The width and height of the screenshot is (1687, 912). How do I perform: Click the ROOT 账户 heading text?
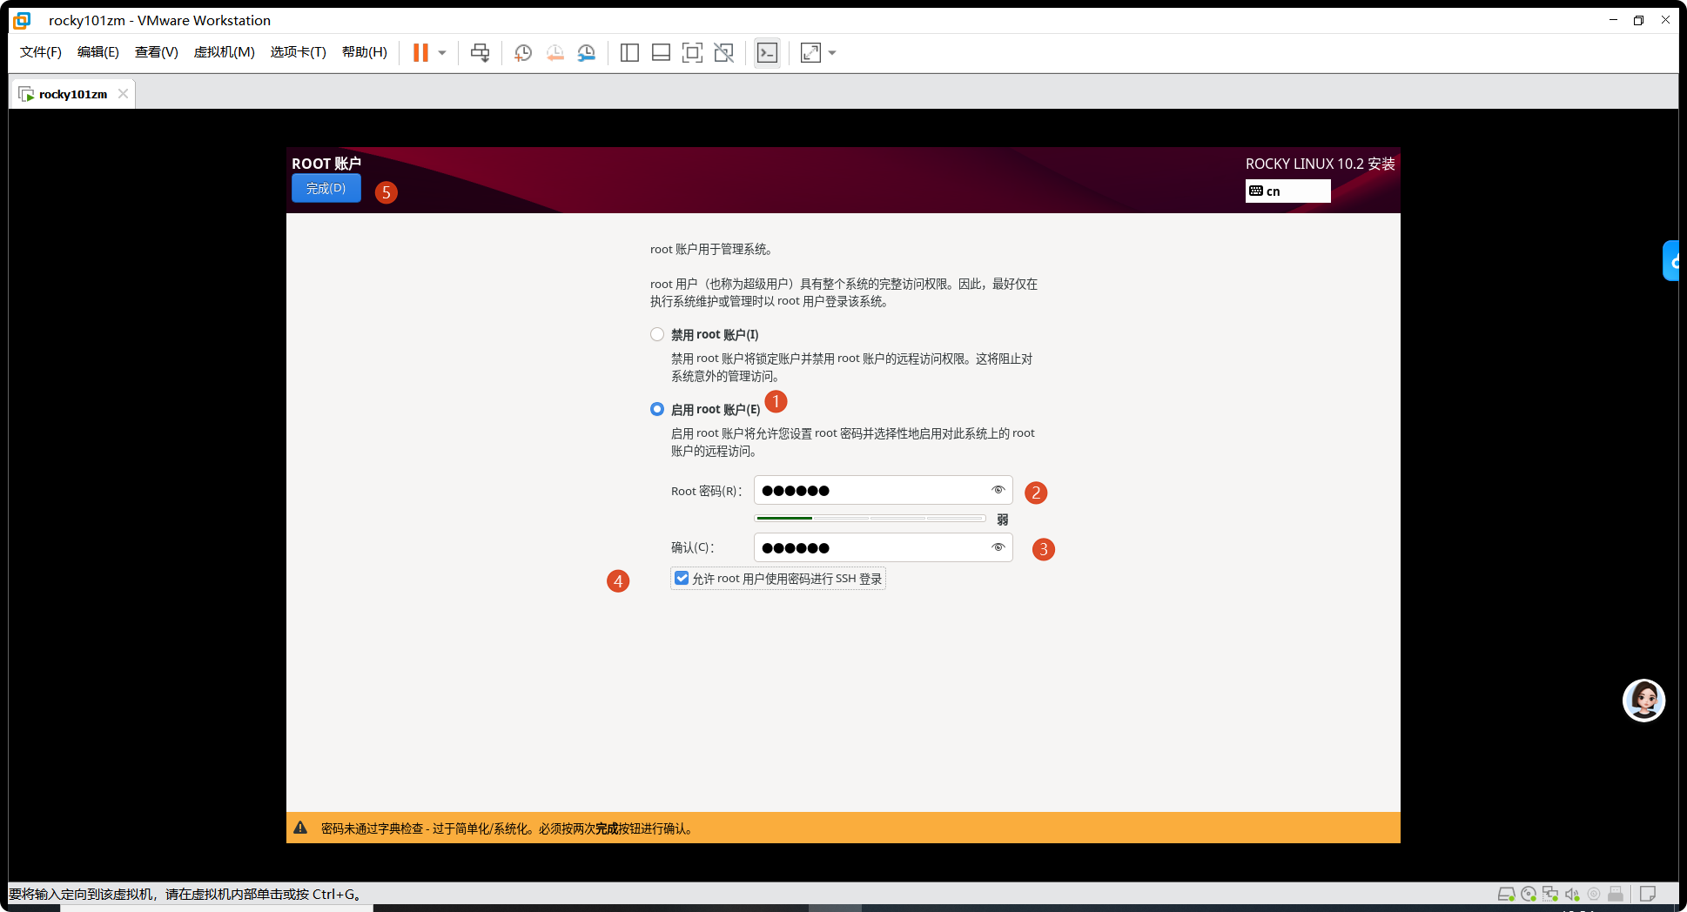click(326, 164)
